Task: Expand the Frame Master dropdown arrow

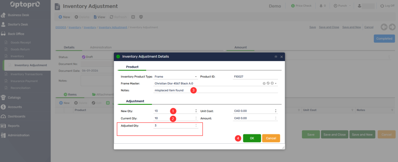Action: pos(276,83)
